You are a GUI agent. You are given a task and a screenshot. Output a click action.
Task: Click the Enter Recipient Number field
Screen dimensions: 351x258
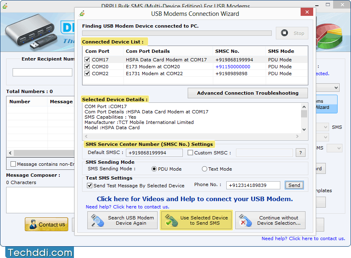(42, 72)
